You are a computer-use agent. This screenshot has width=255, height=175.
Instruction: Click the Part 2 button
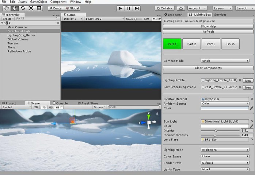(191, 44)
